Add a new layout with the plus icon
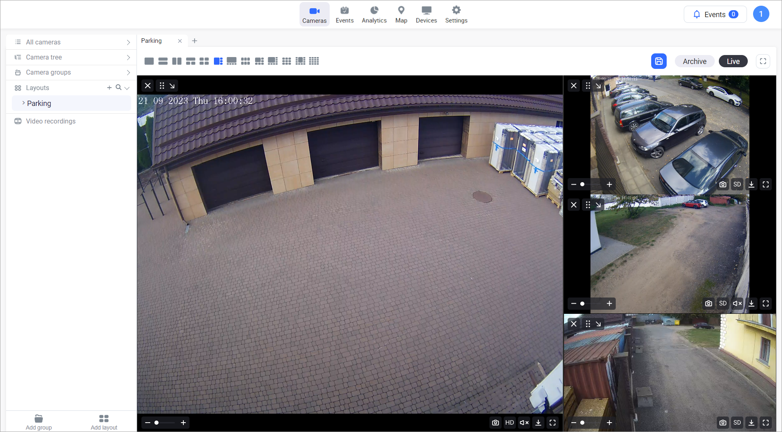The width and height of the screenshot is (782, 432). [x=109, y=88]
